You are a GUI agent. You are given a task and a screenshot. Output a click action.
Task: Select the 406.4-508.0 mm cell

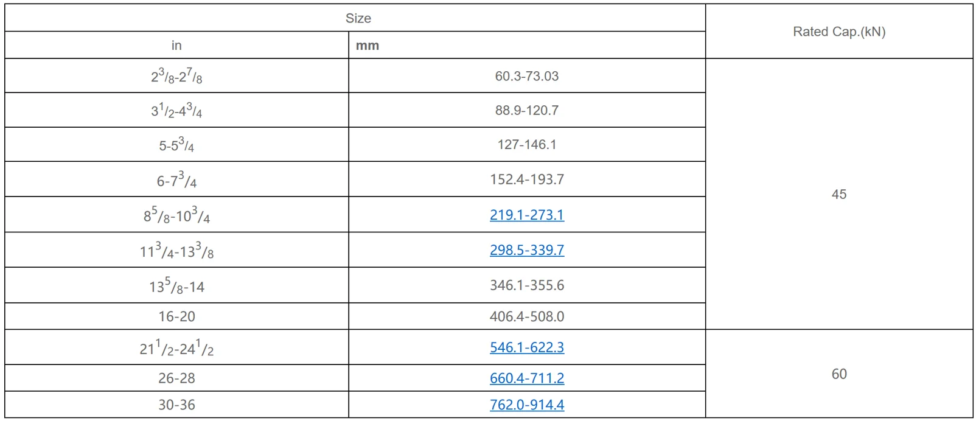[x=526, y=316]
